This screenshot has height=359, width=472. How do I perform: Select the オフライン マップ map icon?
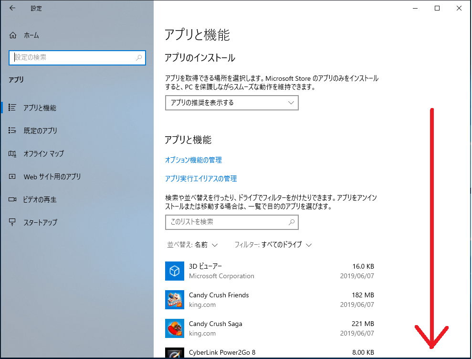tap(12, 153)
